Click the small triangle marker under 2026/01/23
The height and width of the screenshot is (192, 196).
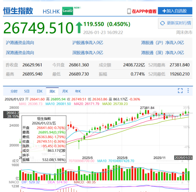182,161
